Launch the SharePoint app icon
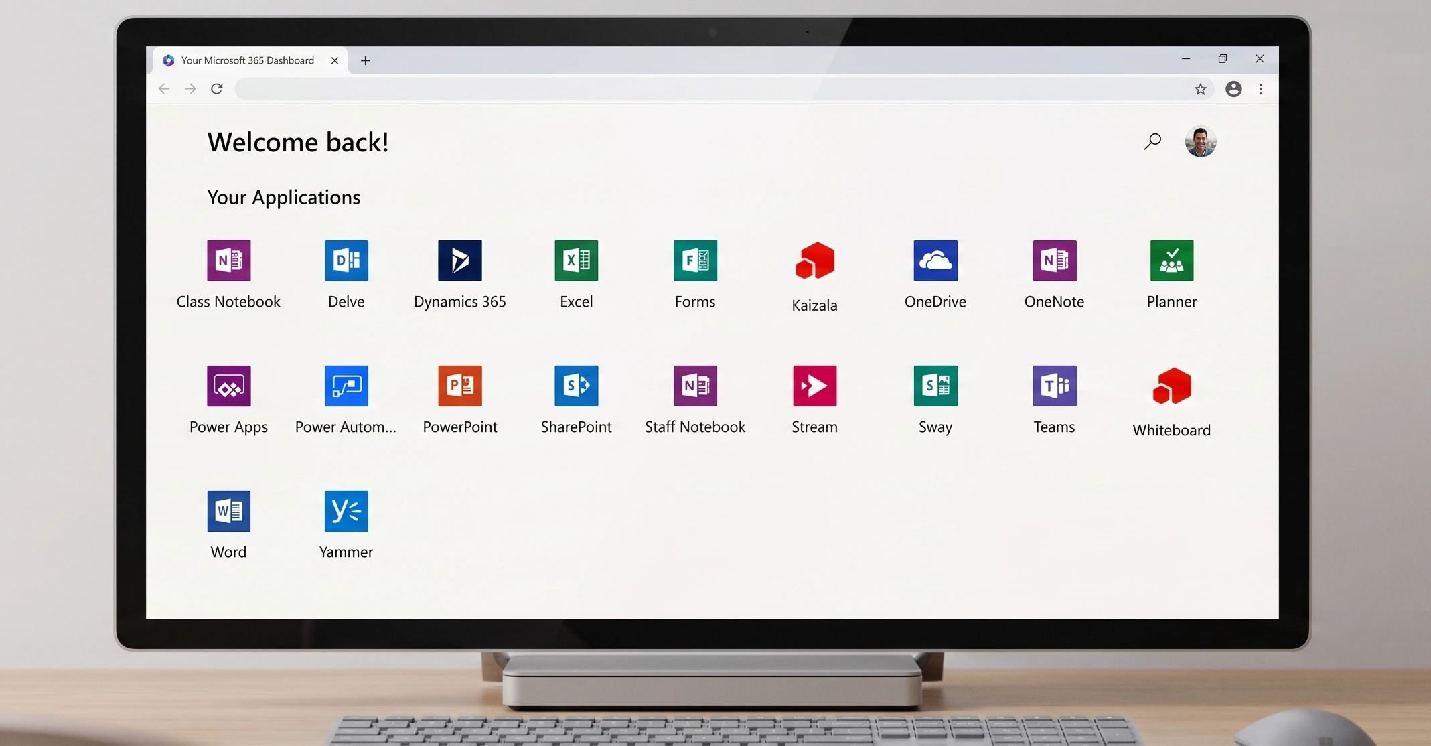 point(577,386)
